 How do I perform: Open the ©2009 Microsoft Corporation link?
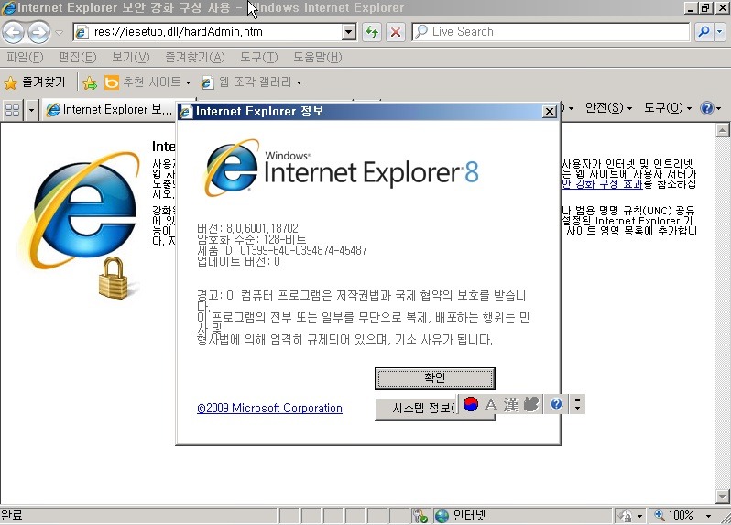point(269,409)
